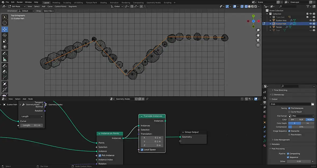This screenshot has width=317, height=168.
Task: Switch to orthographic grid view icon
Action: [x=258, y=45]
